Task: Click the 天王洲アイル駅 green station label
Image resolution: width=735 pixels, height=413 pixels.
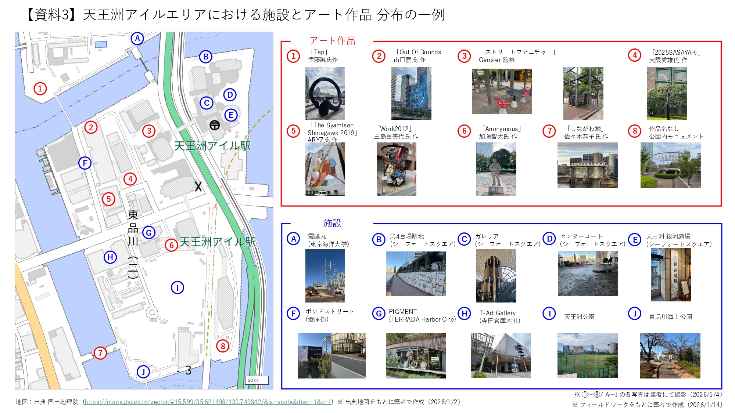Action: click(x=212, y=146)
